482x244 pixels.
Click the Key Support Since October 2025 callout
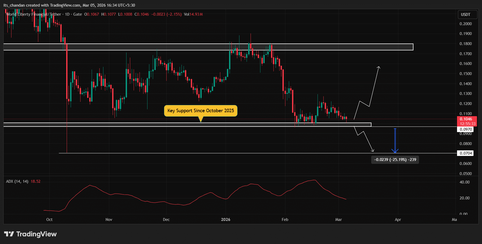click(x=201, y=111)
